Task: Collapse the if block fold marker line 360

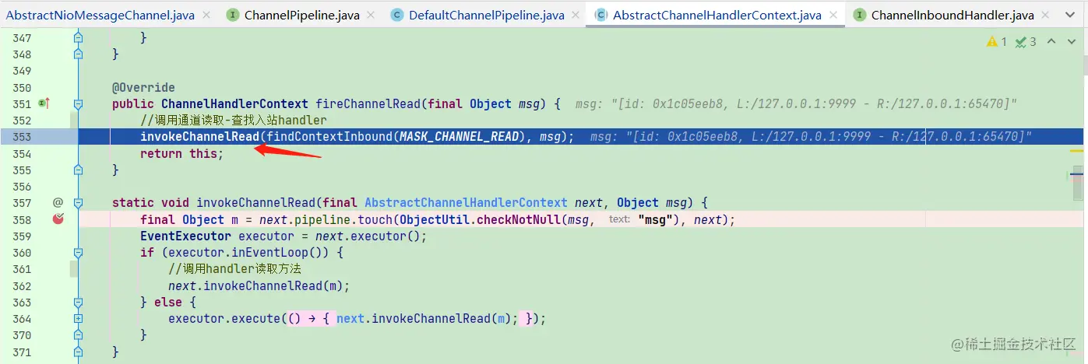Action: [x=78, y=253]
